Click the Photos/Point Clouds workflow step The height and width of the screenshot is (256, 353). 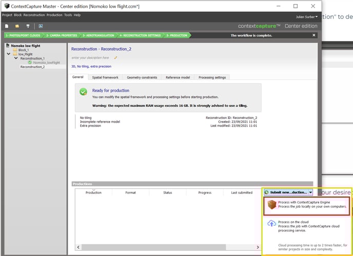coord(23,35)
